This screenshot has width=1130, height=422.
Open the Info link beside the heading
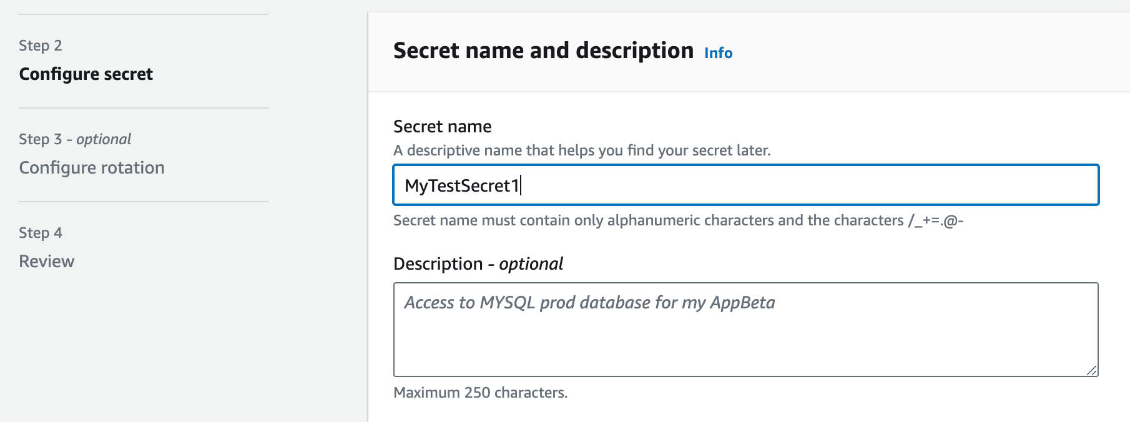coord(718,53)
